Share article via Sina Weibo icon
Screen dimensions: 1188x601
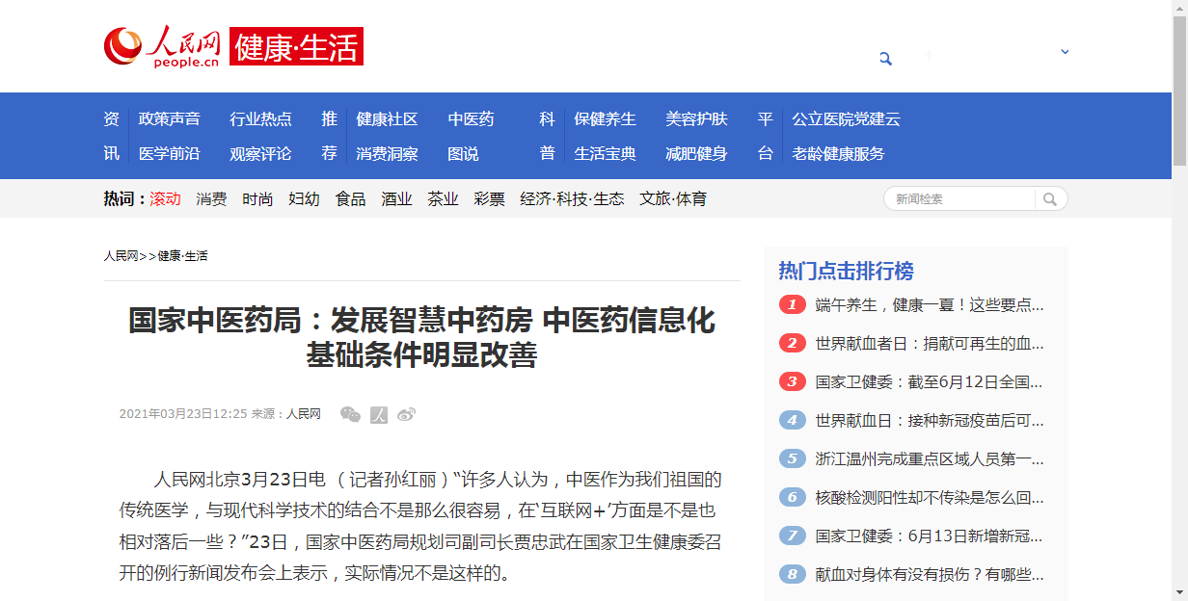pyautogui.click(x=406, y=414)
